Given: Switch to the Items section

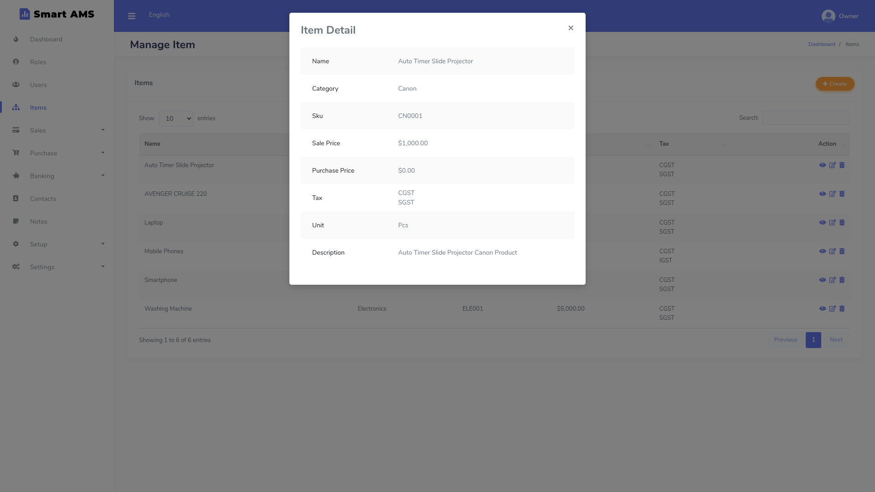Looking at the screenshot, I should [x=38, y=108].
